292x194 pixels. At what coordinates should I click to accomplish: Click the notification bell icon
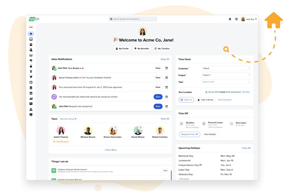(230, 19)
